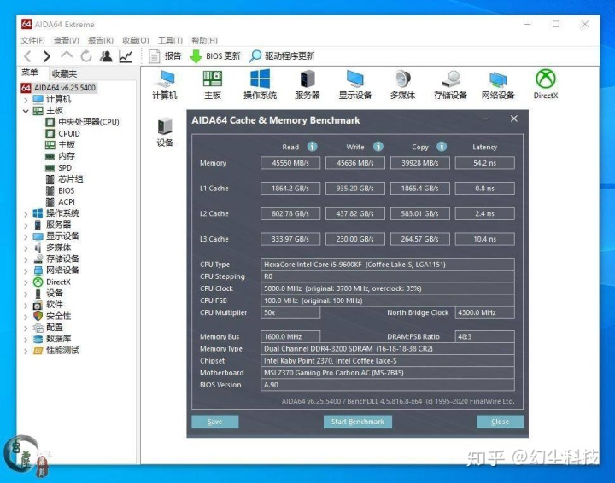
Task: Open the 显示设备 display category icon
Action: click(x=355, y=84)
